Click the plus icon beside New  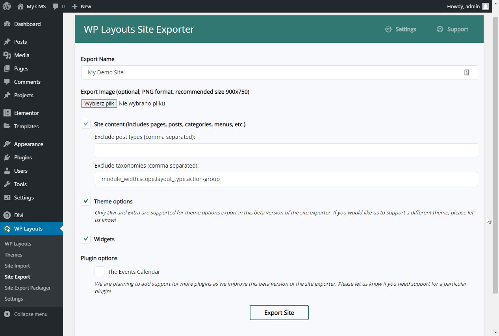coord(75,6)
